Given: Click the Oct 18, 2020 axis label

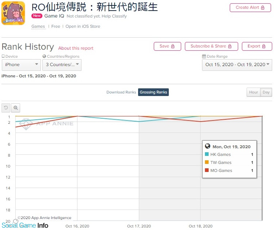Looking at the screenshot, I should (x=201, y=226).
